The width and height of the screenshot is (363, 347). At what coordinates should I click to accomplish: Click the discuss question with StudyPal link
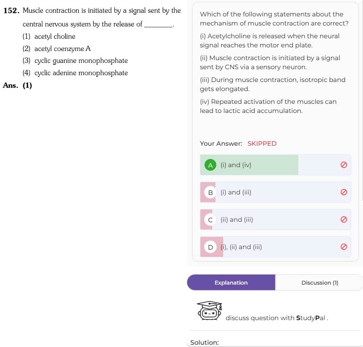pyautogui.click(x=276, y=318)
